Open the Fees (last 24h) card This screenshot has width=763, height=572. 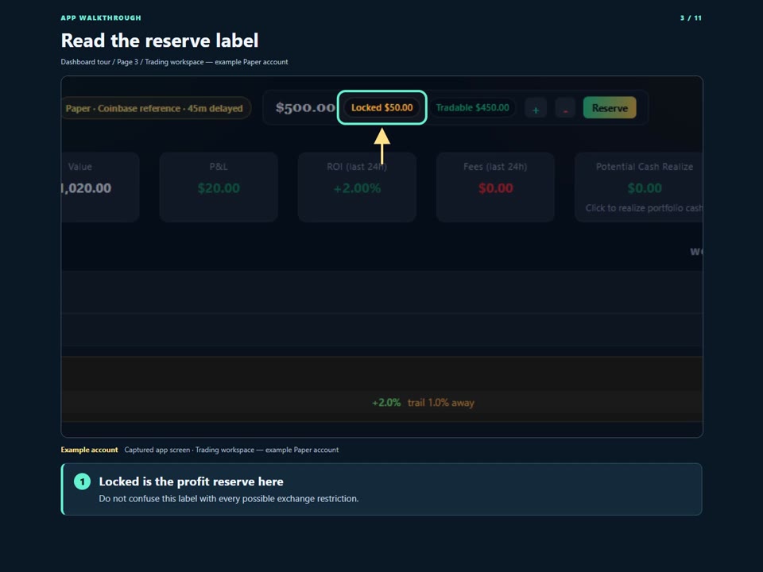click(x=495, y=187)
